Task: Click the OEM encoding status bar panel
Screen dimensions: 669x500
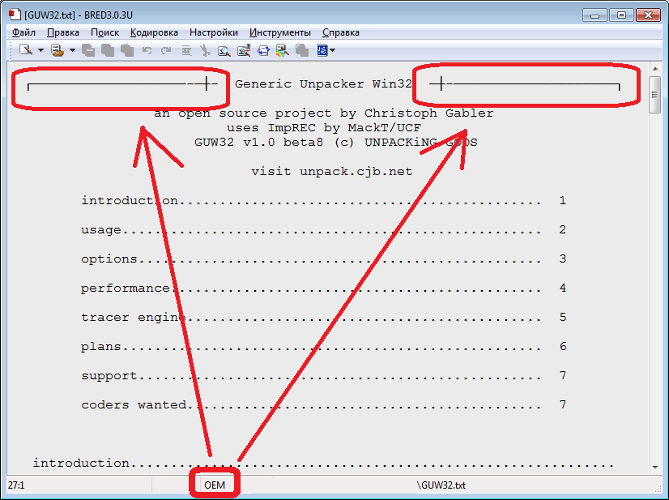Action: click(x=215, y=485)
